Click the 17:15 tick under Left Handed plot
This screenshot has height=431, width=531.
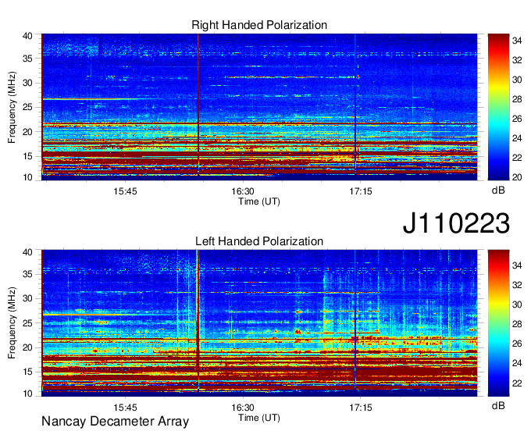pos(361,408)
